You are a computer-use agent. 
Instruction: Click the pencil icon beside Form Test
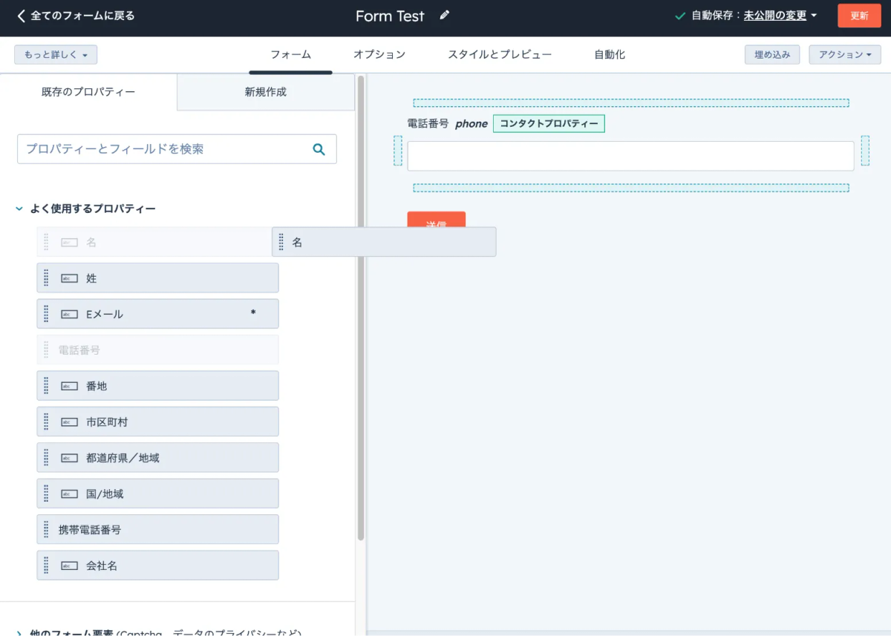(445, 15)
